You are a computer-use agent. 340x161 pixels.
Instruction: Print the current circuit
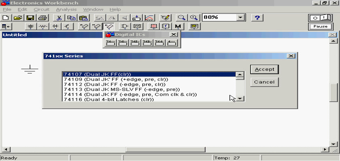coord(42,17)
